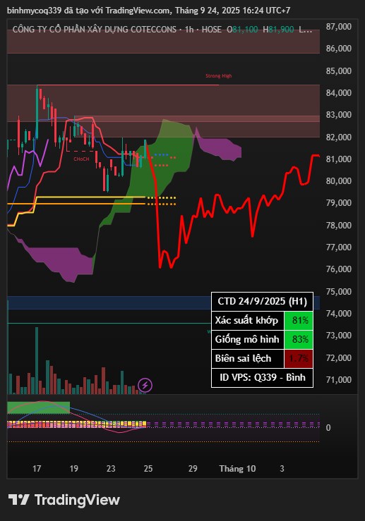Click the Biên sai lệch cell
The width and height of the screenshot is (365, 521).
pos(248,358)
